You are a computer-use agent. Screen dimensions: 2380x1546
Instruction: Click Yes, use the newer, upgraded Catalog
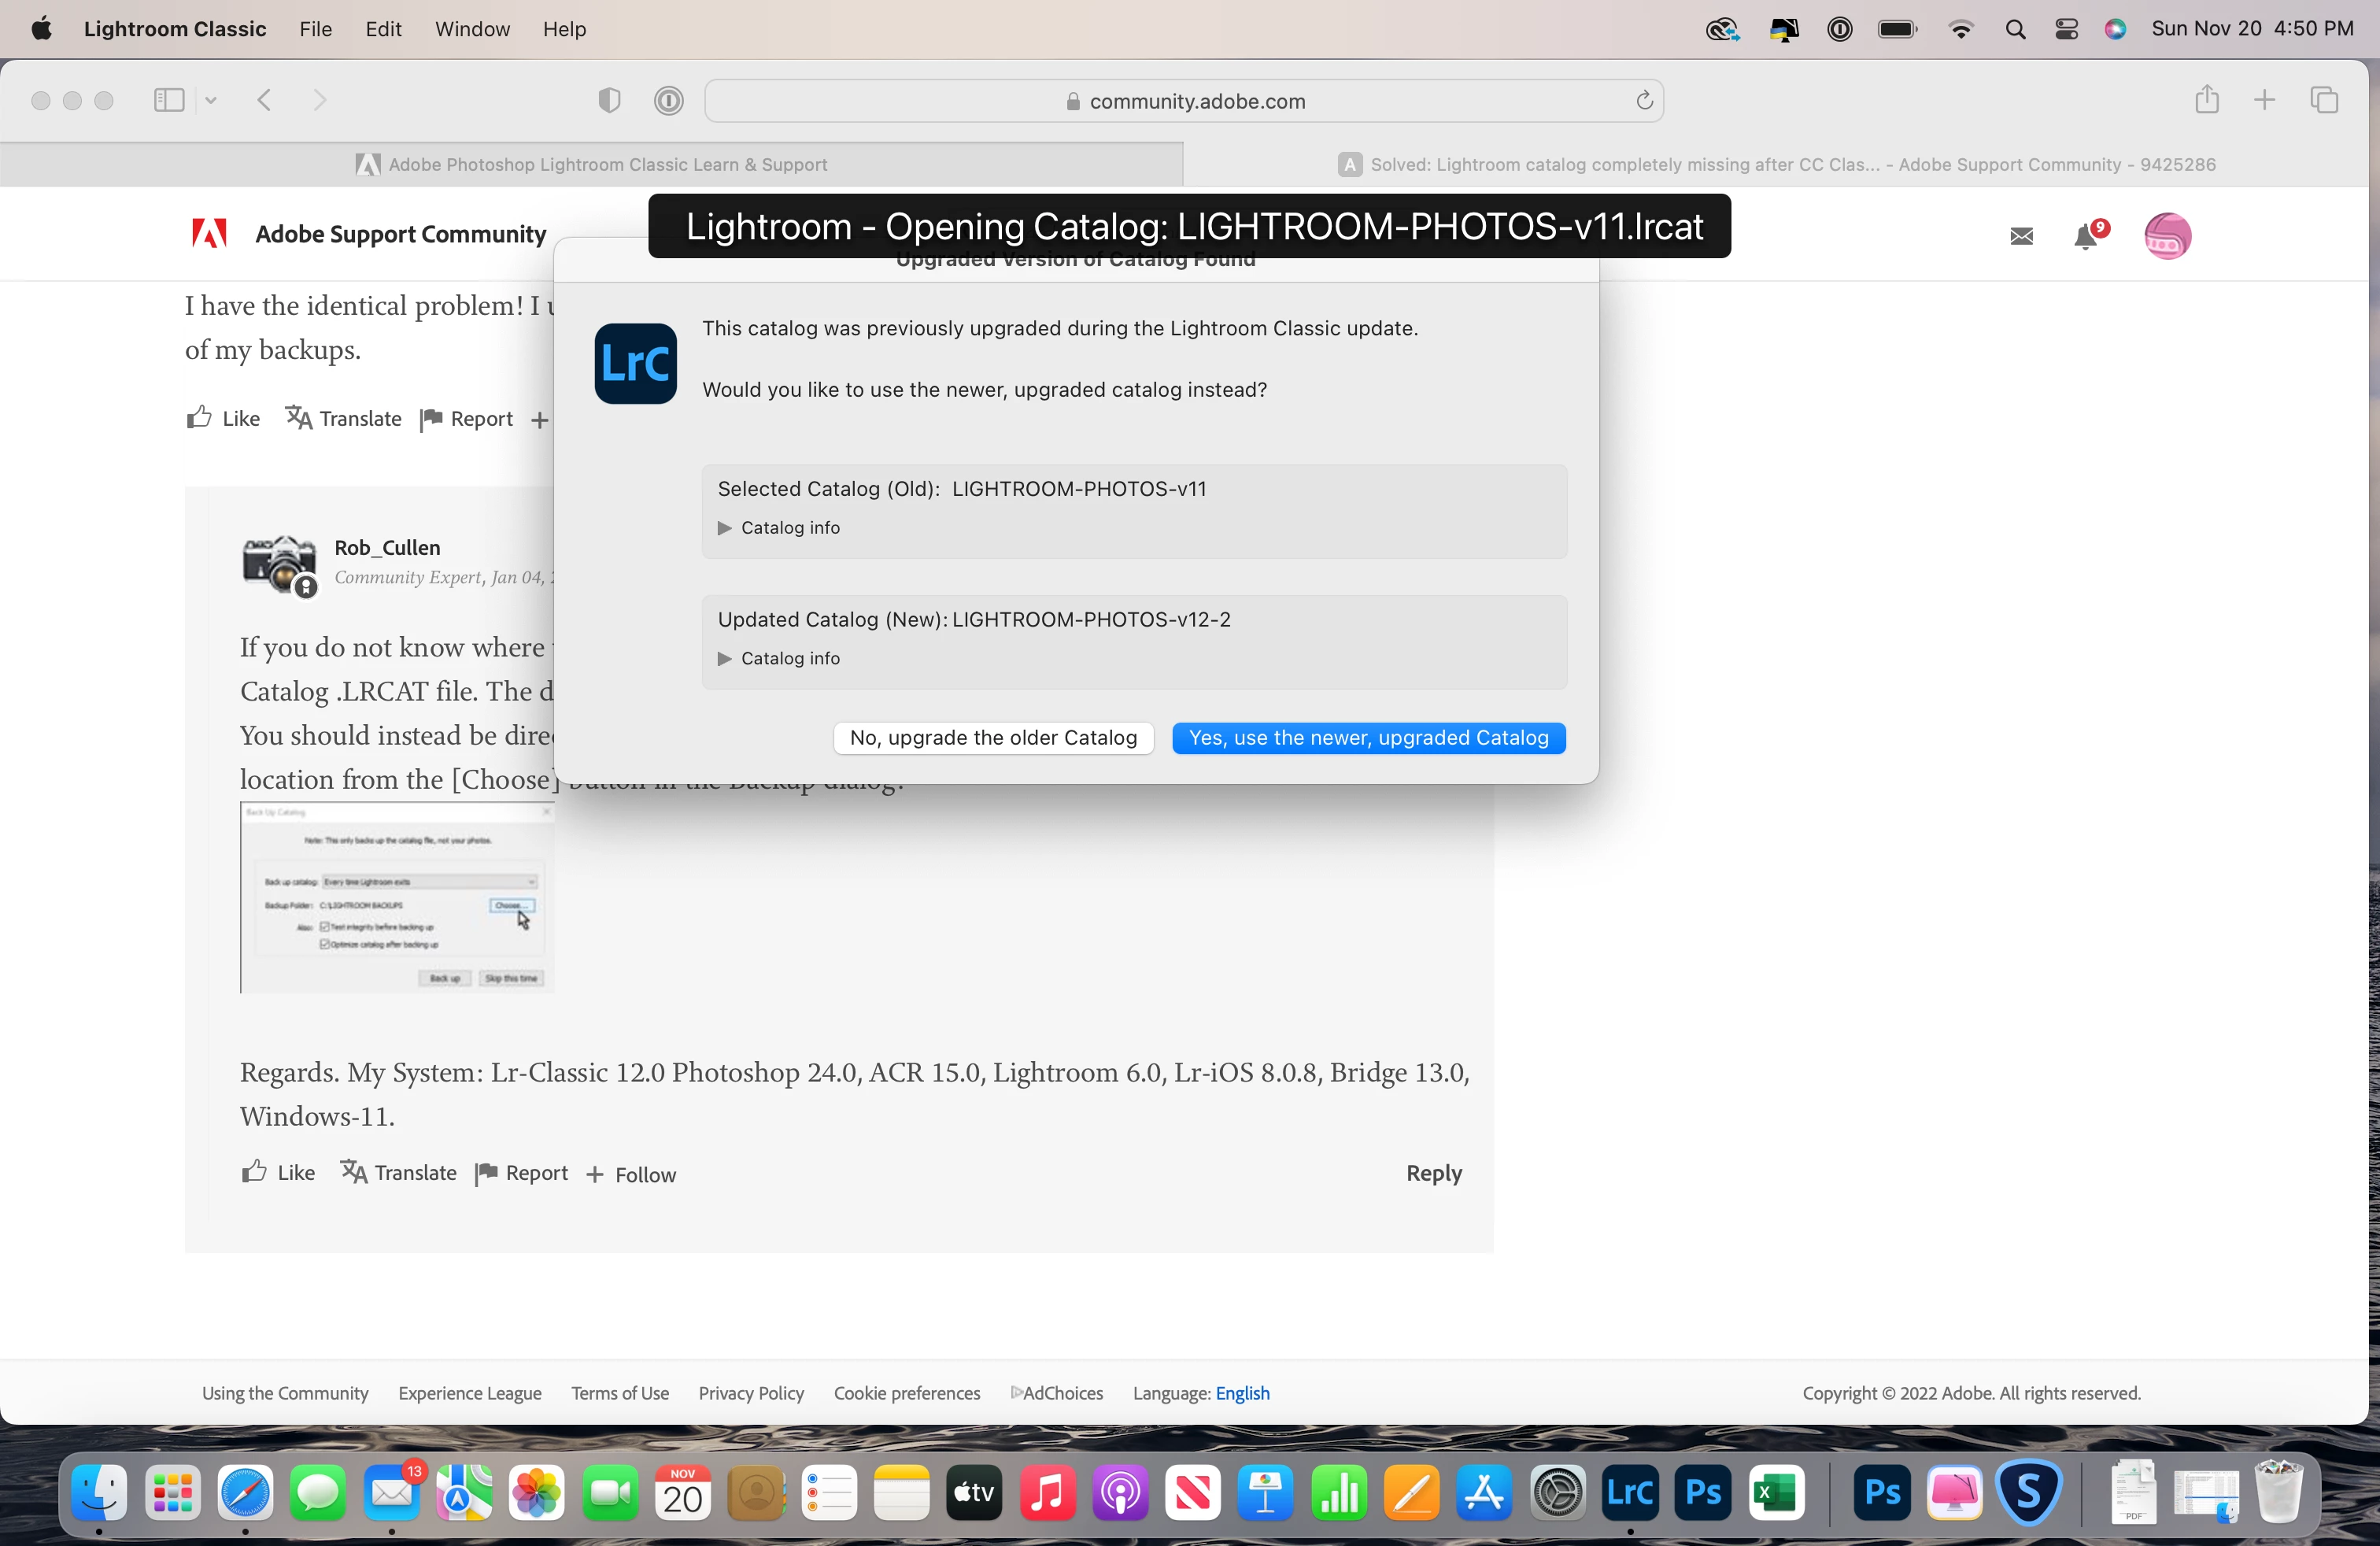tap(1368, 738)
